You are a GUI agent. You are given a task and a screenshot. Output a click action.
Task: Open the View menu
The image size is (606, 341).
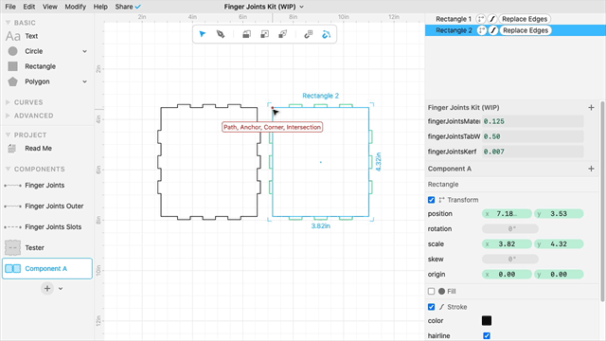pyautogui.click(x=50, y=7)
